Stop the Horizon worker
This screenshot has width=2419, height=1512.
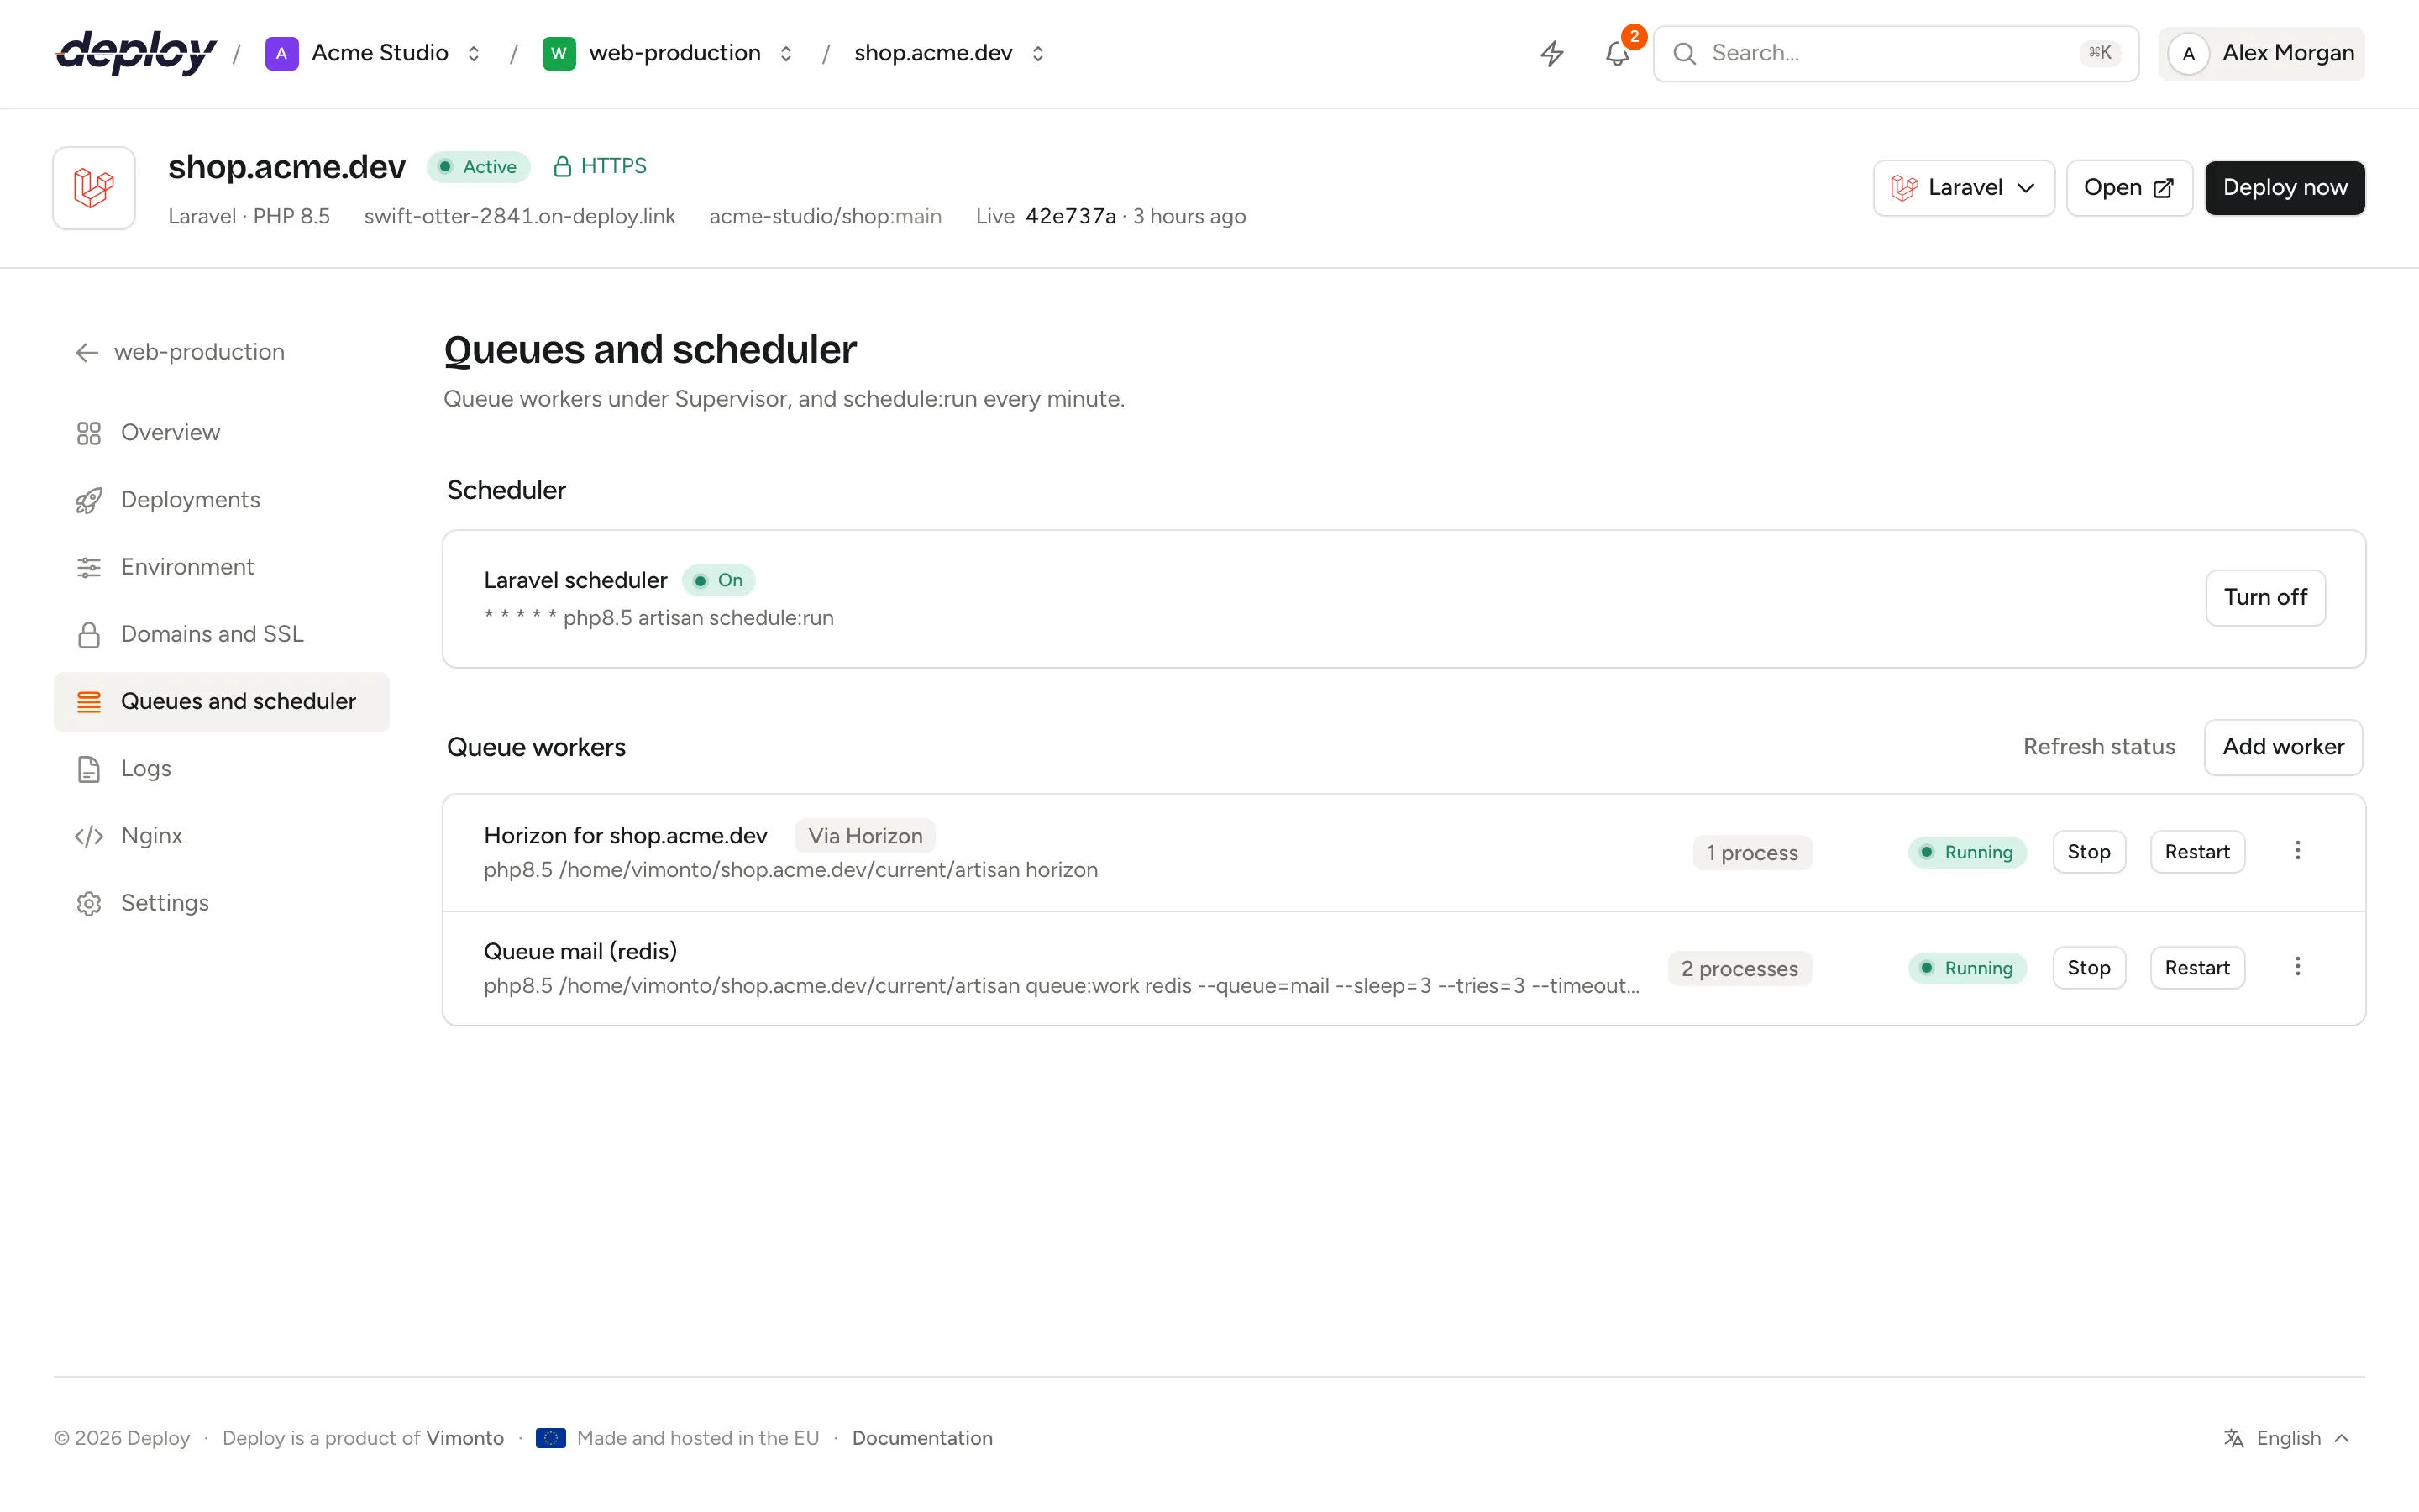click(2088, 852)
